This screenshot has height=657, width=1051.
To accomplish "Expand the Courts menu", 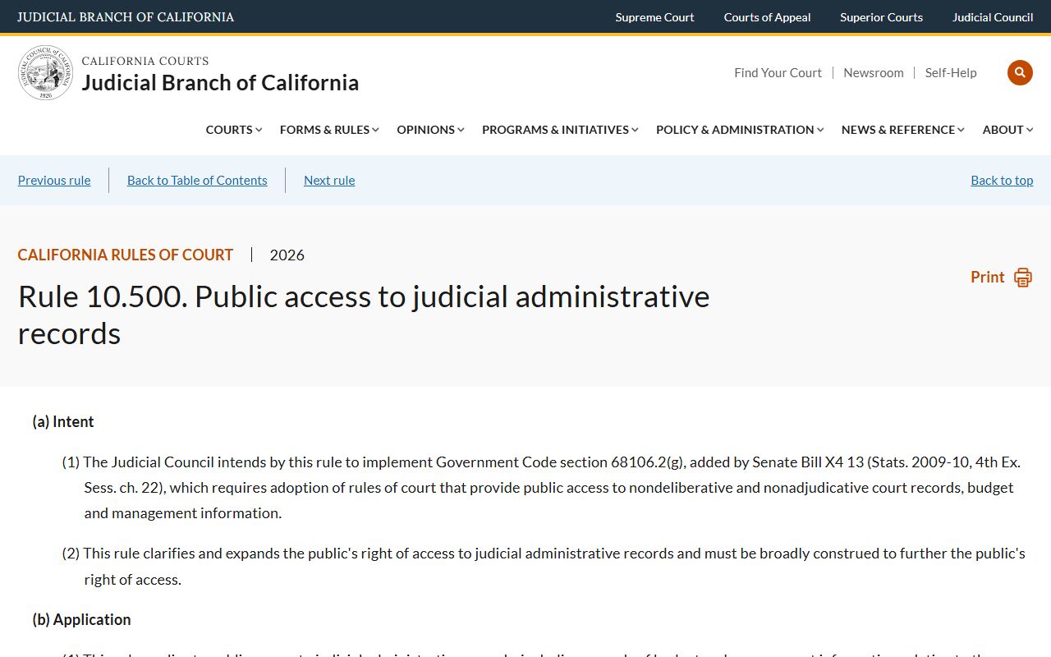I will [234, 130].
